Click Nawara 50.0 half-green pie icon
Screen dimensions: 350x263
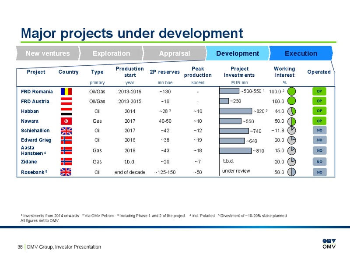coord(291,121)
